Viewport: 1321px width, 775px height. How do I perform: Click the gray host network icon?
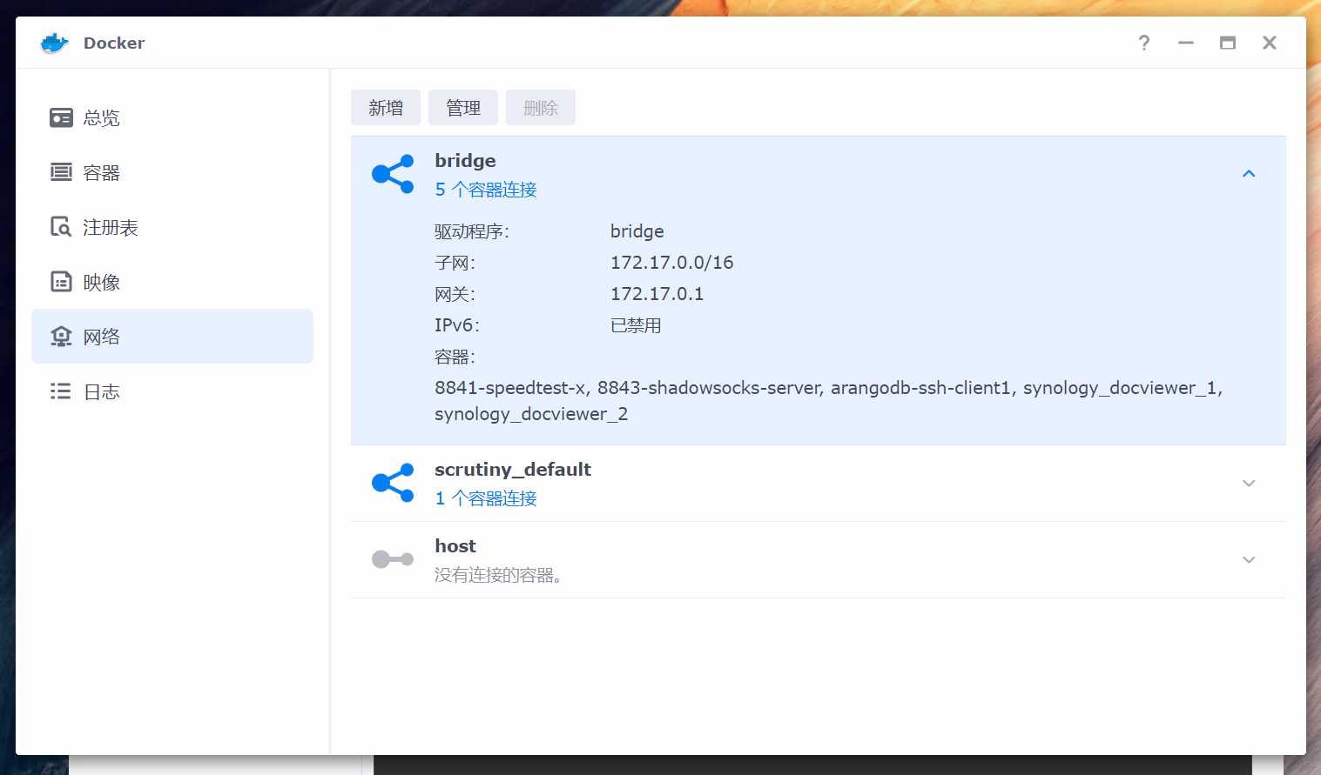click(393, 559)
